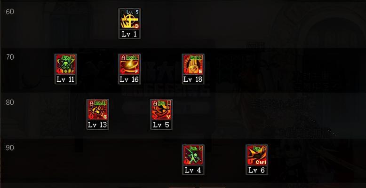The width and height of the screenshot is (366, 188).
Task: Select the level 70 row marker
Action: coord(10,57)
